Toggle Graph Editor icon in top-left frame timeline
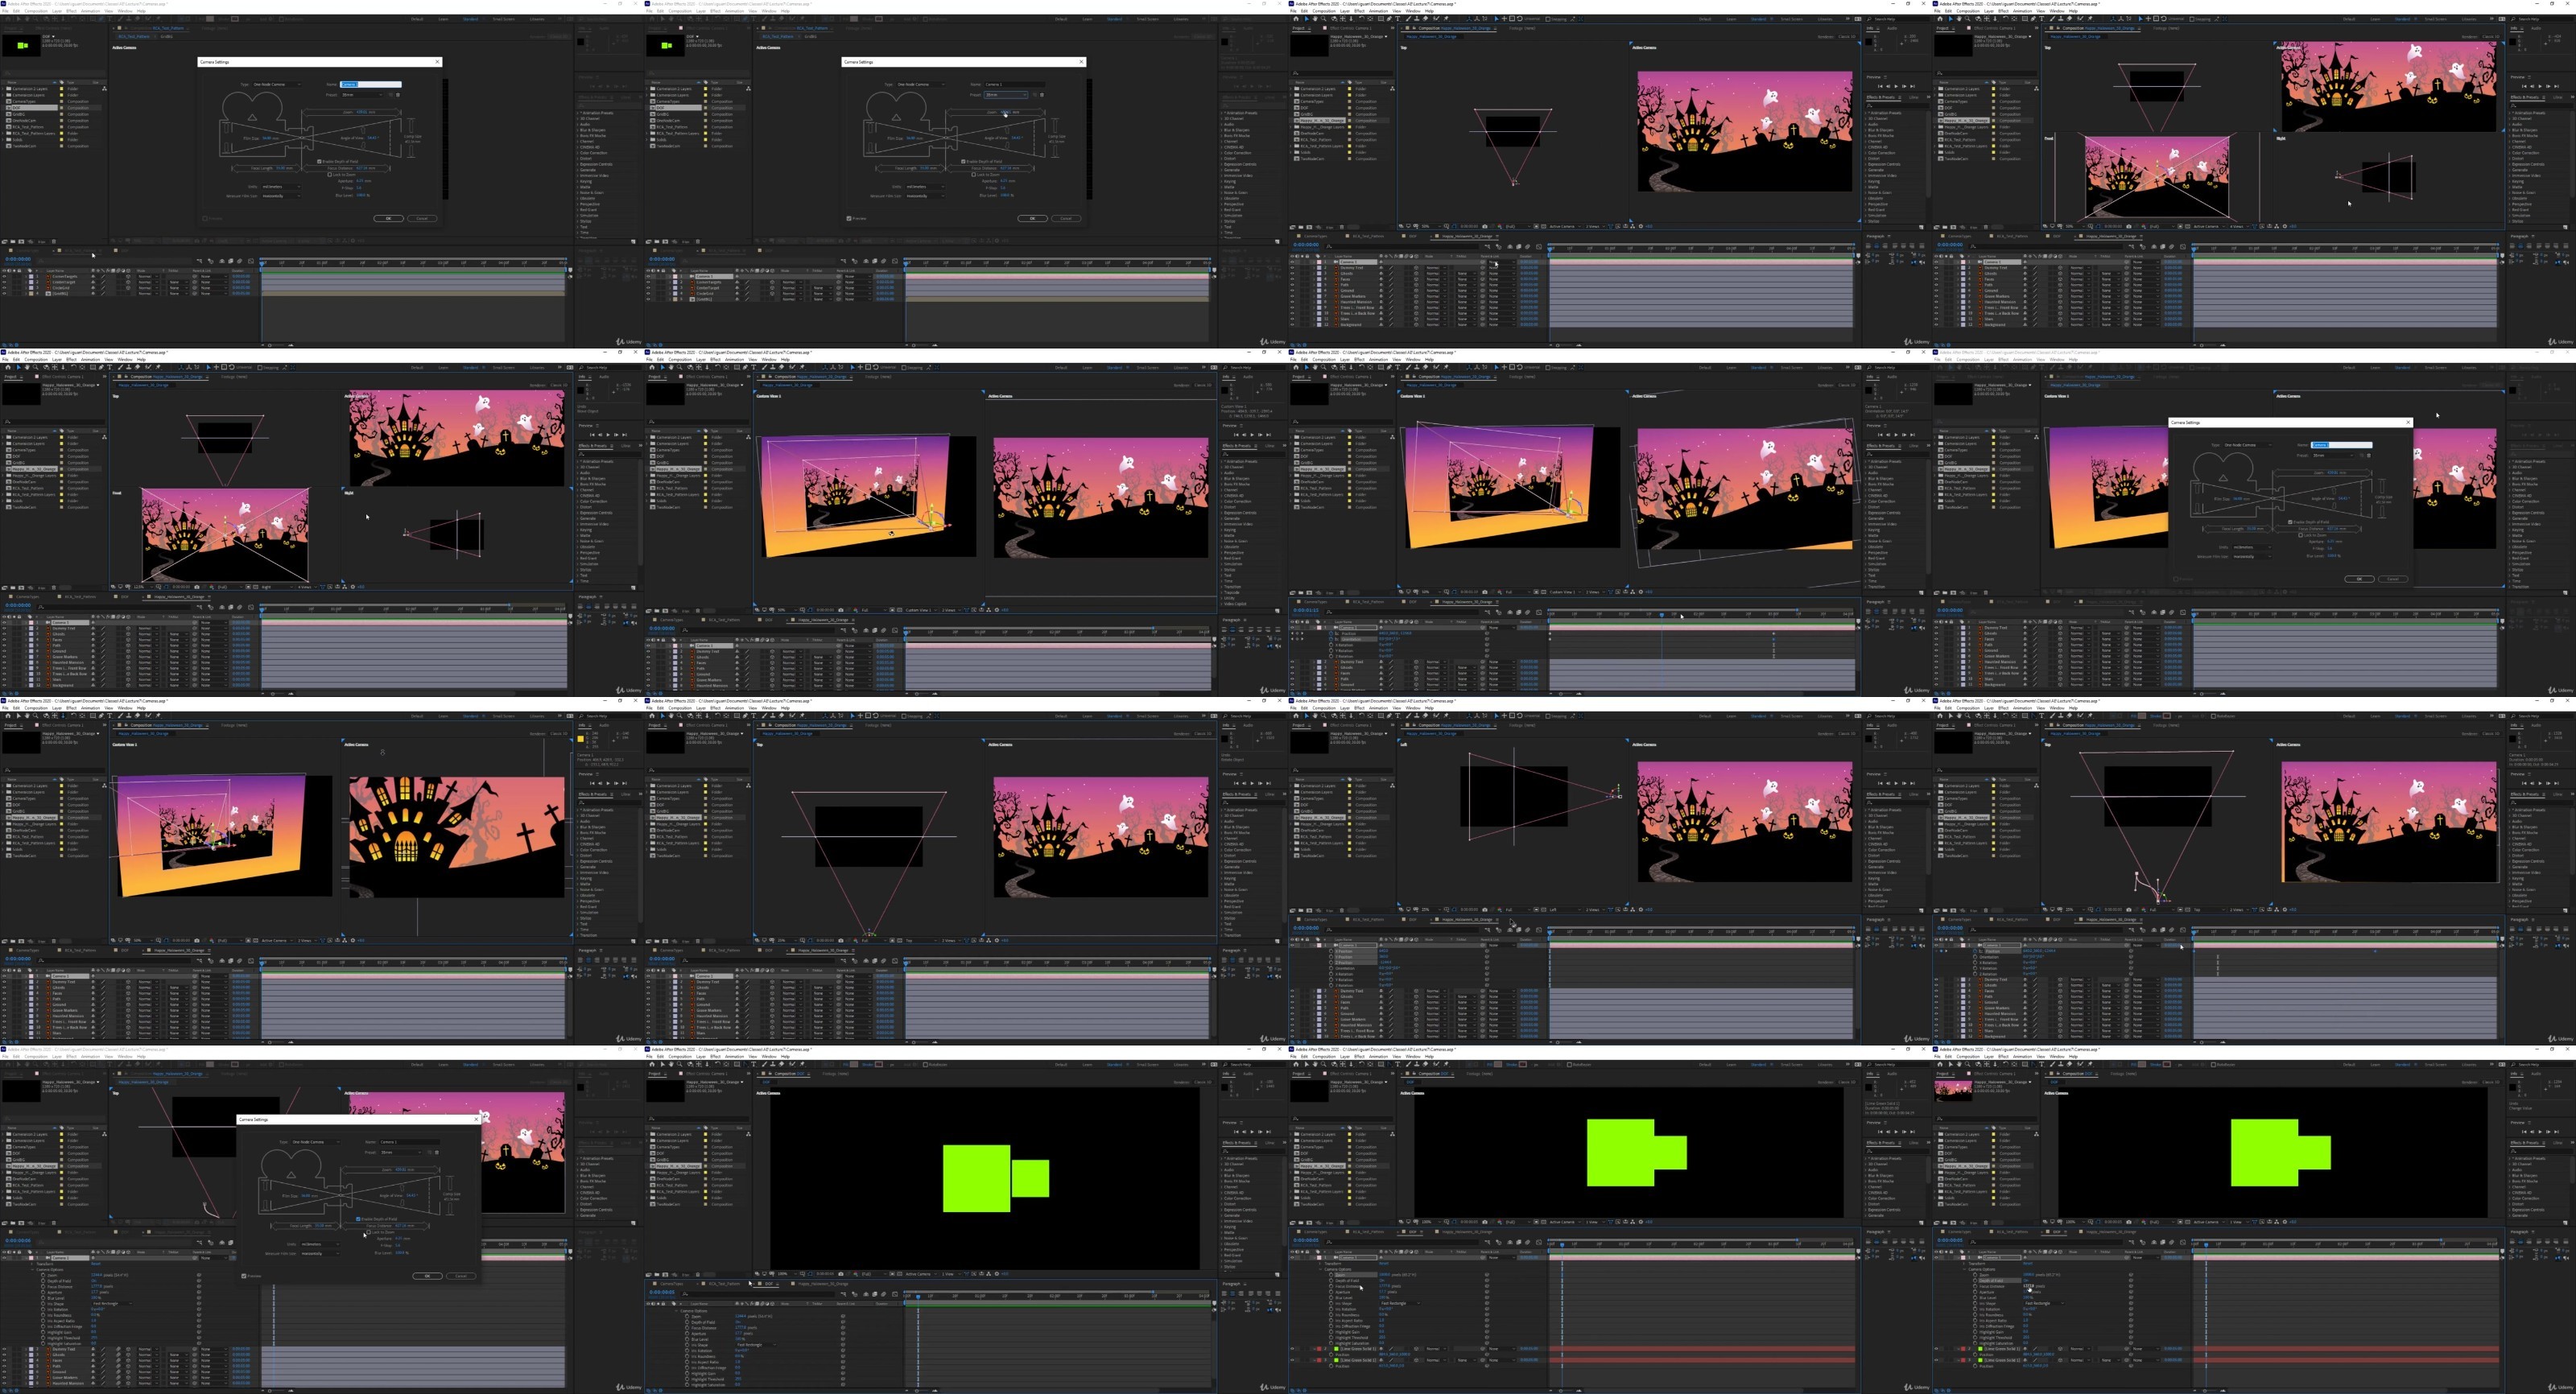Image resolution: width=2576 pixels, height=1394 pixels. (x=251, y=261)
